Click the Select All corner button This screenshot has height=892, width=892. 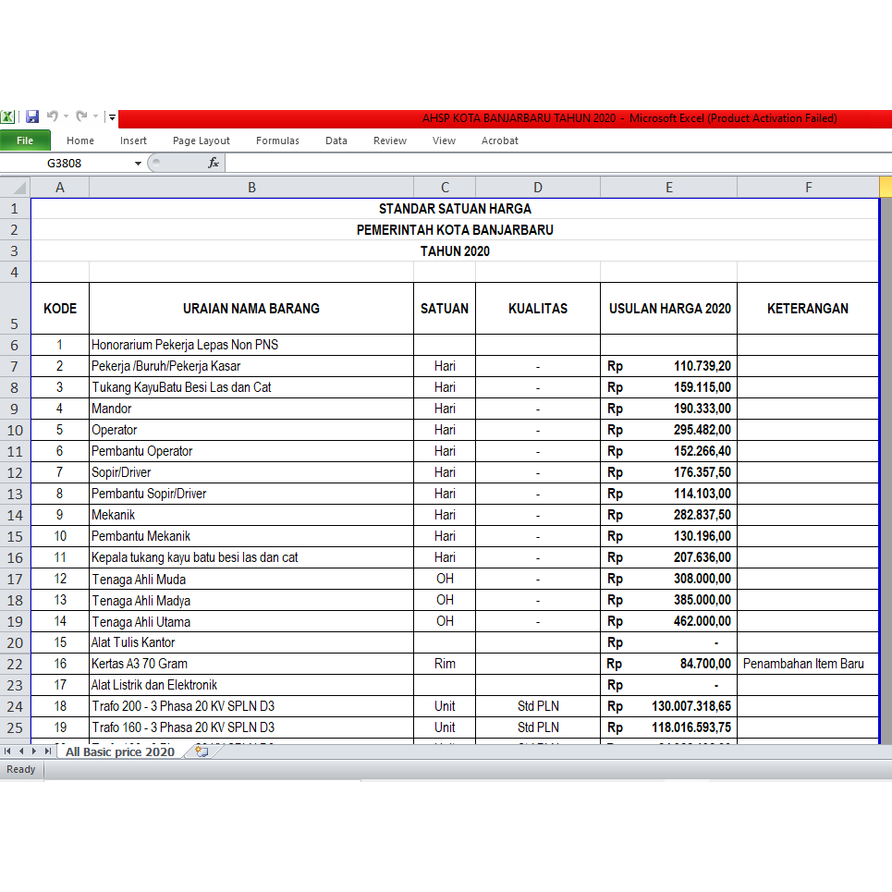click(16, 187)
